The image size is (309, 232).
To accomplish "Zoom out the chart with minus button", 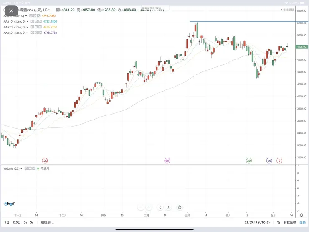I will click(141, 207).
